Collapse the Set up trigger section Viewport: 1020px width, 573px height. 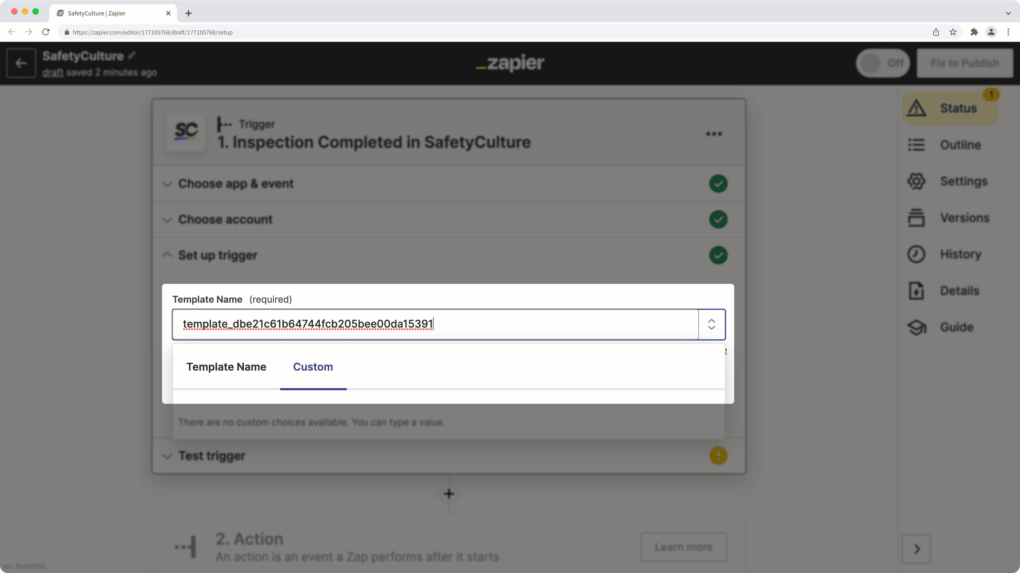point(217,255)
